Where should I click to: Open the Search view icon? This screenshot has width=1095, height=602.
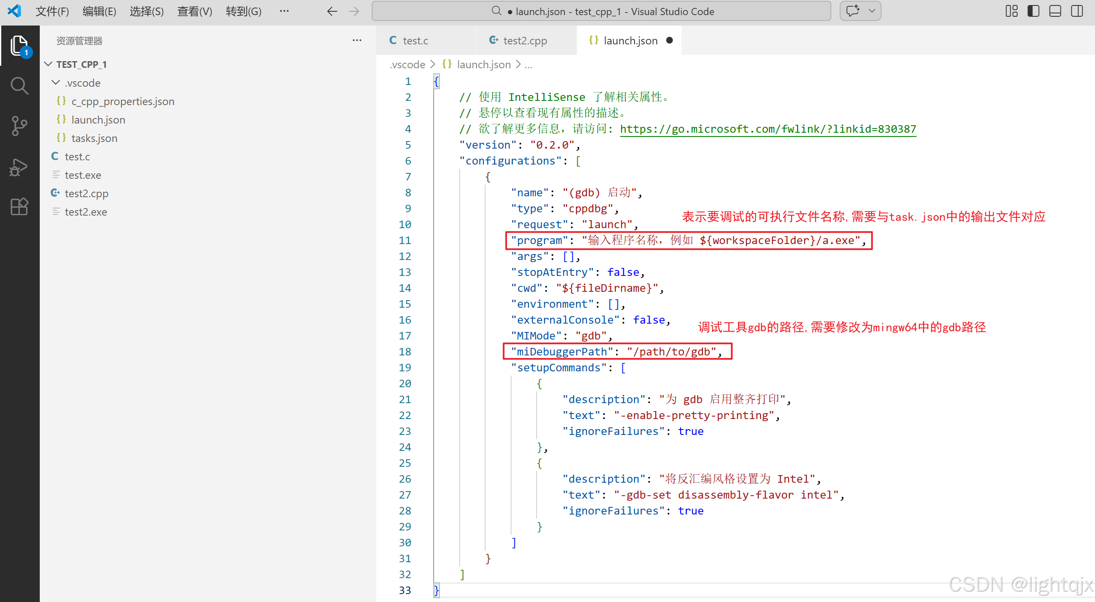19,85
